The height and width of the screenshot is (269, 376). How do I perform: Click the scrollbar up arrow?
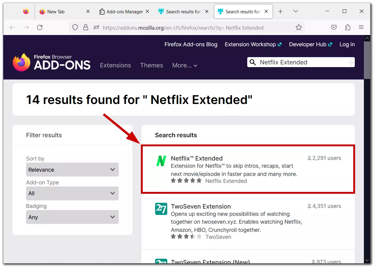coord(367,38)
